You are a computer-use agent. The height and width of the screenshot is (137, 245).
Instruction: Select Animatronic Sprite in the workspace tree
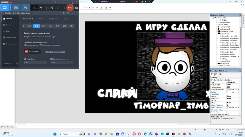click(x=226, y=31)
